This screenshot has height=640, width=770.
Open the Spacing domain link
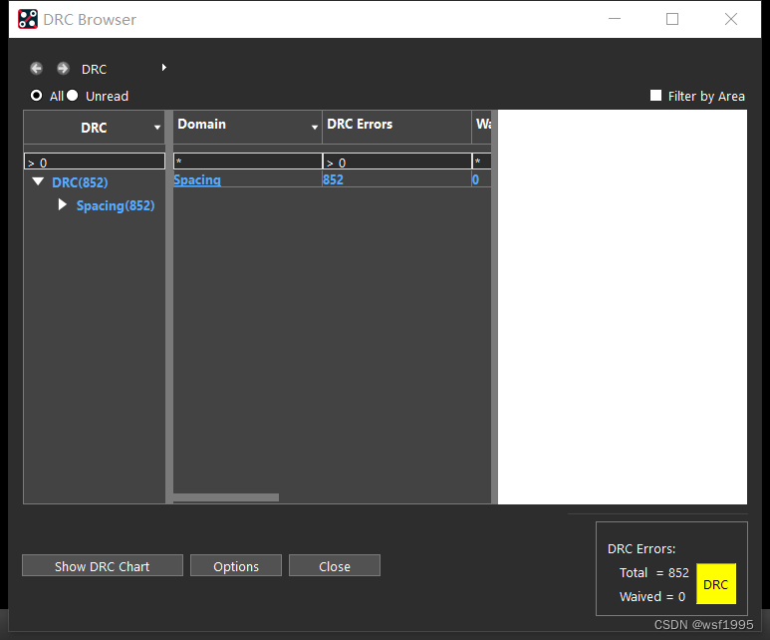(197, 179)
